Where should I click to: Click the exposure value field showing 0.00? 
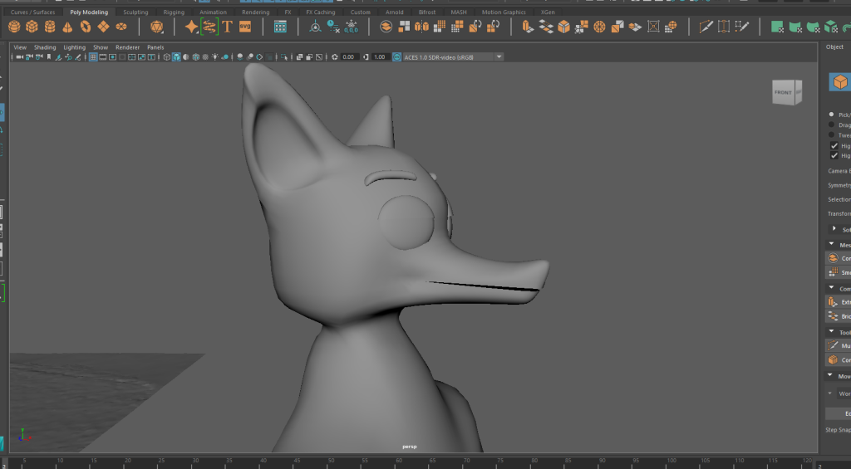click(348, 57)
